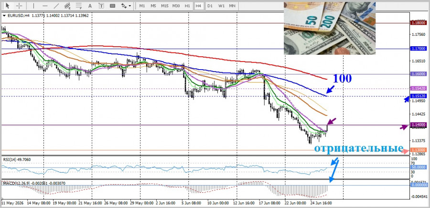Image resolution: width=430 pixels, height=208 pixels.
Task: Click the 1.16000 price level label
Action: (x=419, y=74)
